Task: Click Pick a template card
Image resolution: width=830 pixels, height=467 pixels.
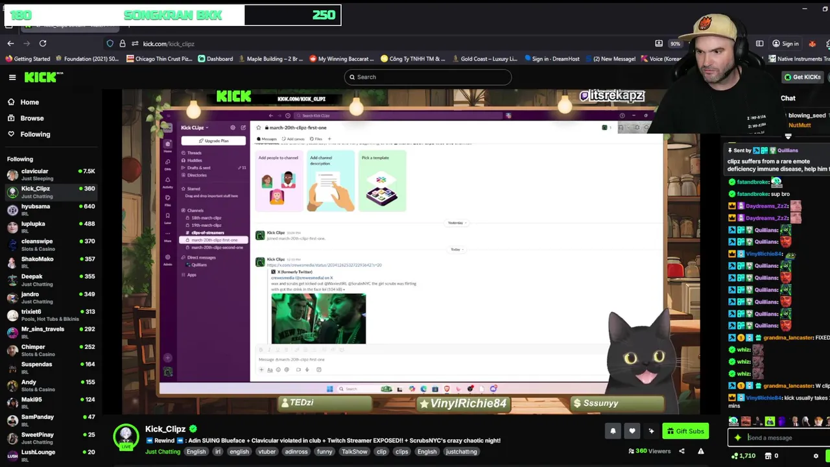Action: tap(382, 181)
